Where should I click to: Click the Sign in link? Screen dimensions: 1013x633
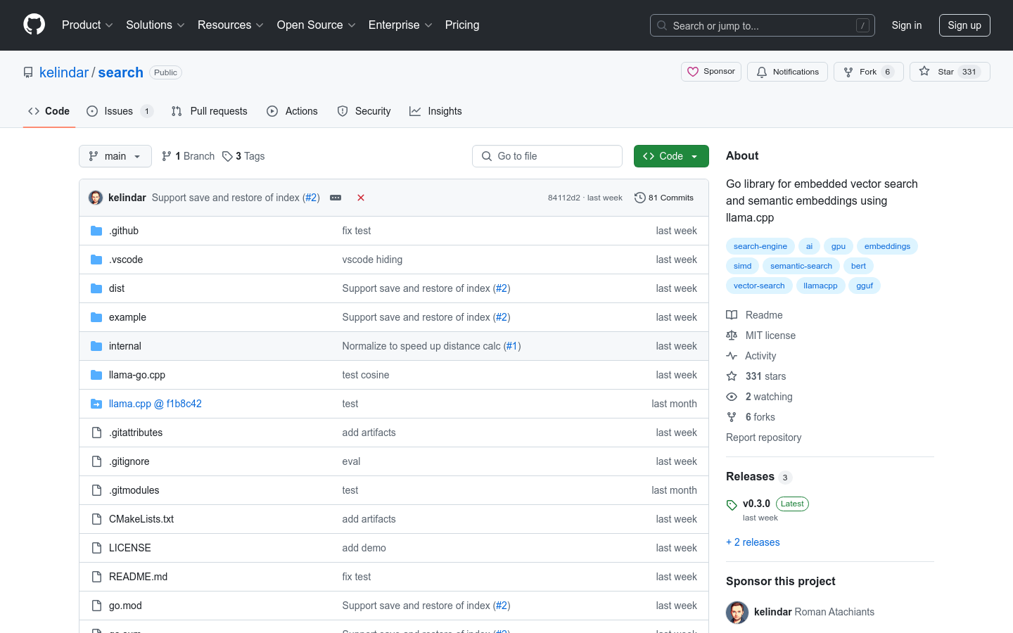tap(907, 25)
